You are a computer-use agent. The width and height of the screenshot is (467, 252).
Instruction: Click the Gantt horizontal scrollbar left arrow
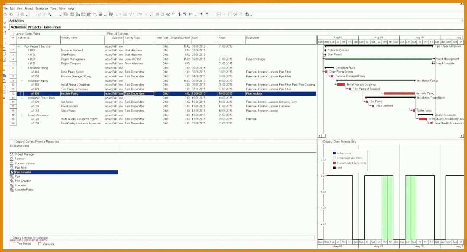coord(320,136)
